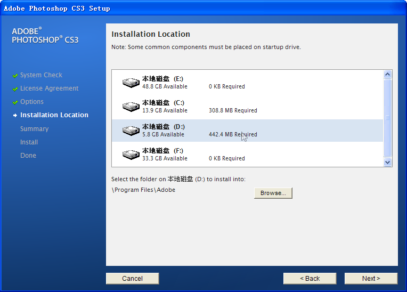Viewport: 407px width, 292px height.
Task: Open the License Agreement step
Action: click(x=50, y=88)
